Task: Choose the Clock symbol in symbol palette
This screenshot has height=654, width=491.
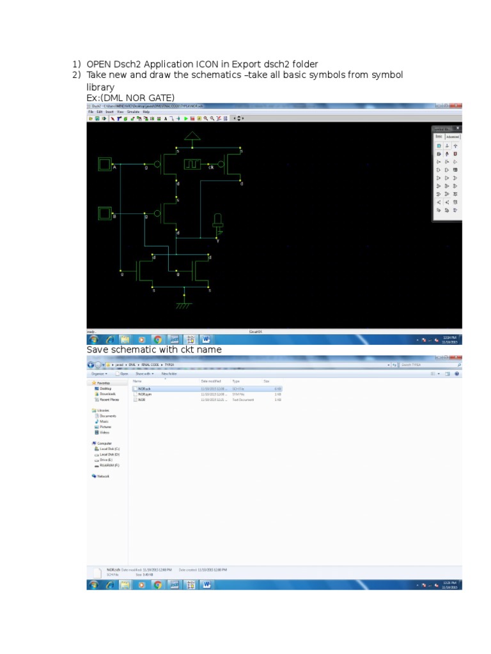Action: click(439, 154)
